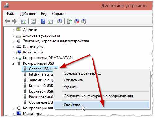The image size is (155, 118).
Task: Click the Составное USB device icon
Action: (25, 102)
